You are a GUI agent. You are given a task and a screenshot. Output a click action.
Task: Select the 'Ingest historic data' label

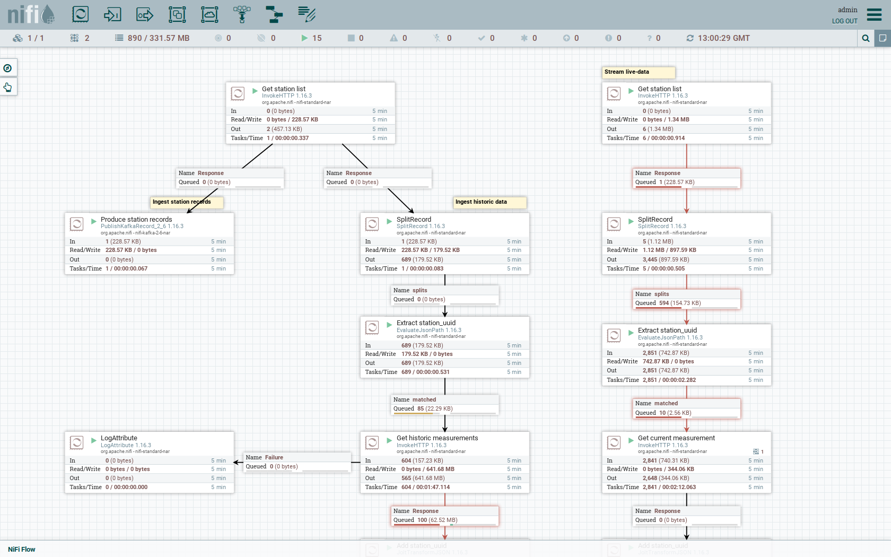point(490,202)
